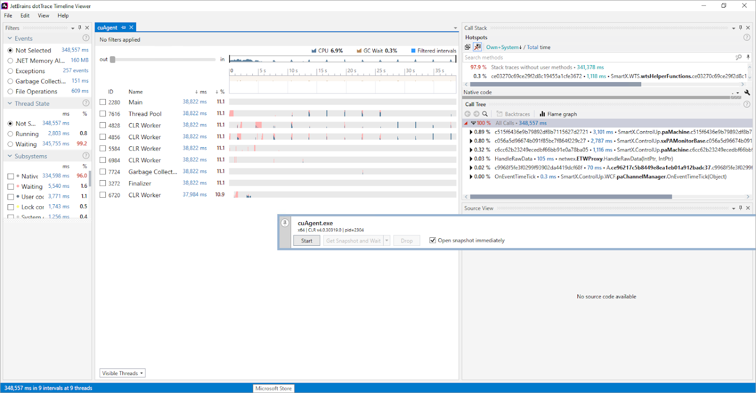Expand the paMachine c515f6436e call tree node
Image resolution: width=756 pixels, height=393 pixels.
coord(471,132)
